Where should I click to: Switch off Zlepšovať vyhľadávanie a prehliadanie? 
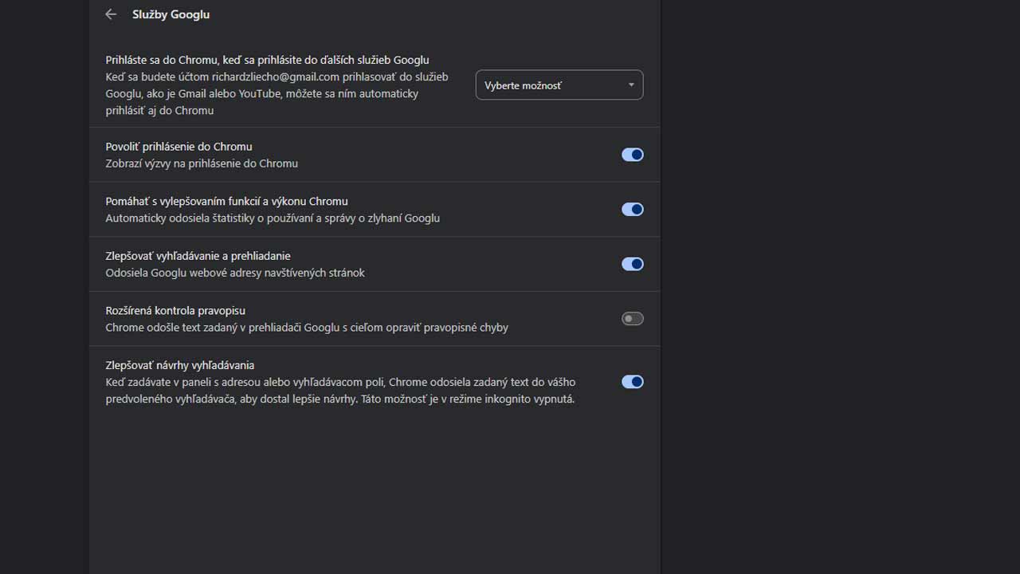pyautogui.click(x=633, y=264)
